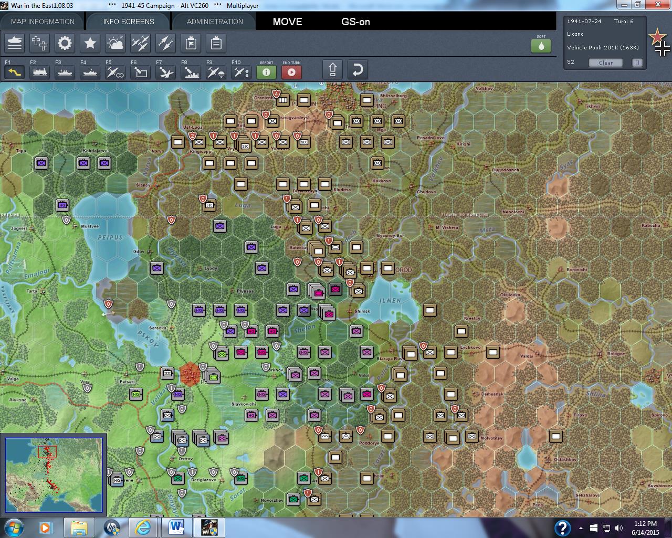The image size is (672, 538).
Task: Switch to the Administration tab
Action: click(x=215, y=22)
